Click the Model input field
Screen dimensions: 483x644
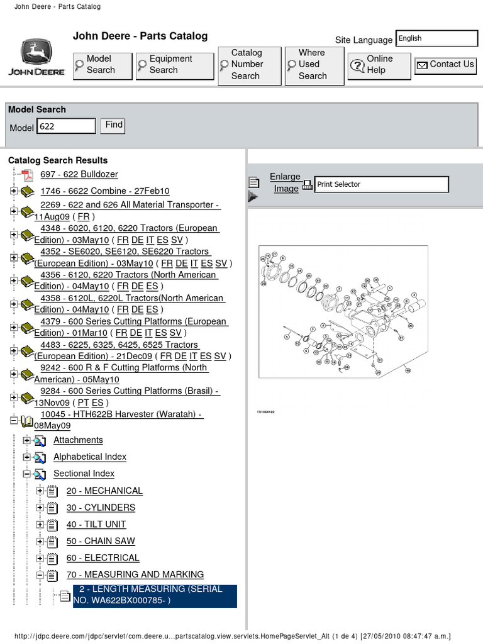click(66, 126)
